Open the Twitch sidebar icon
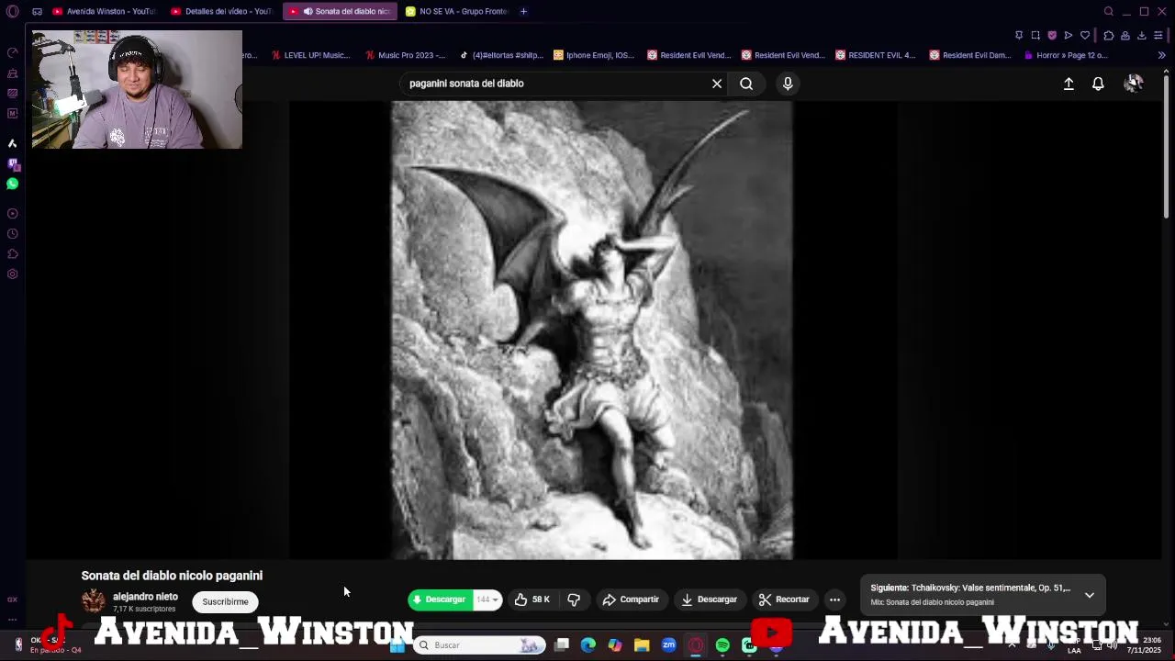This screenshot has height=661, width=1175. point(12,164)
